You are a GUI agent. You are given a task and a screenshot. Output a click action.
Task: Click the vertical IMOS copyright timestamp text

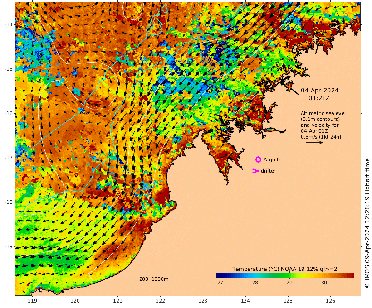(x=367, y=223)
